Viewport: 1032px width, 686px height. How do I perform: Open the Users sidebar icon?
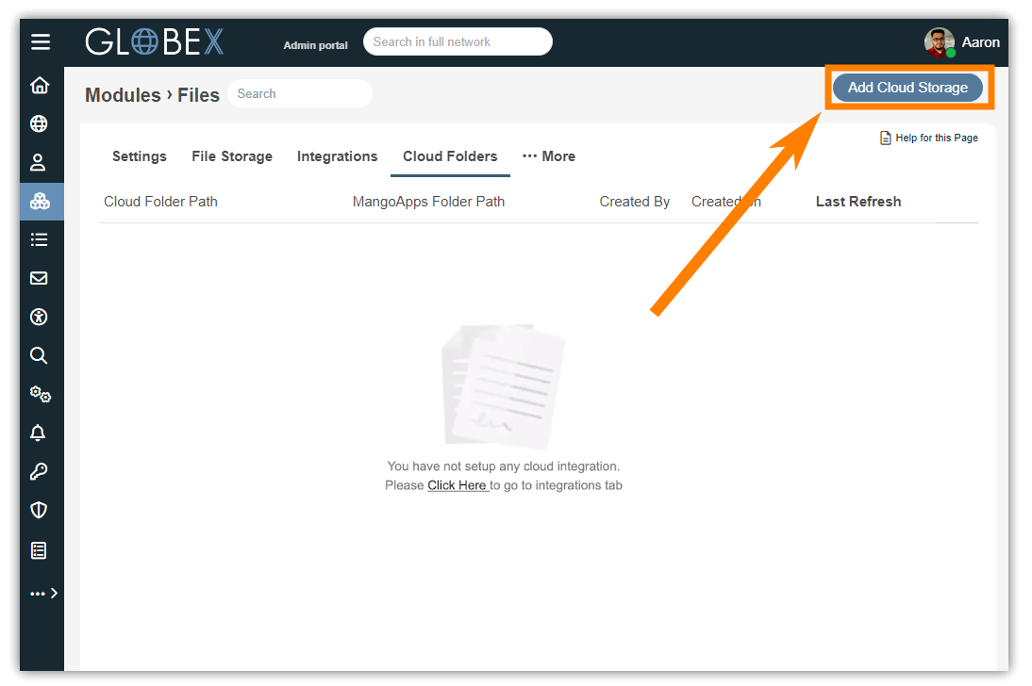click(39, 163)
